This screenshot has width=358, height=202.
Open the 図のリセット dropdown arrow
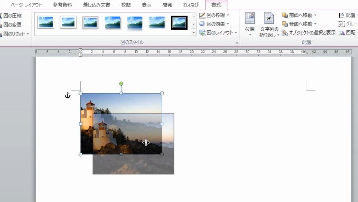[28, 34]
